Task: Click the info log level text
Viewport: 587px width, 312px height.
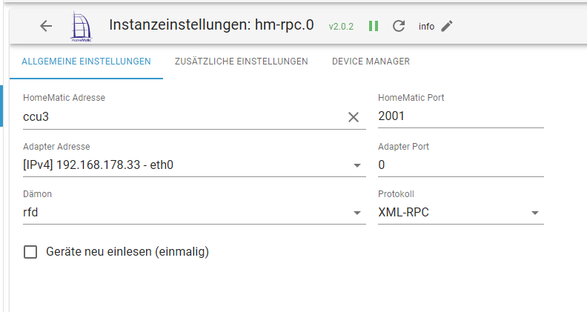Action: [x=426, y=27]
